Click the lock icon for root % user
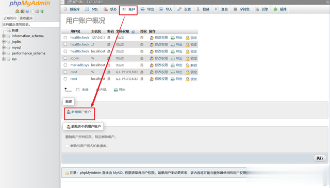 point(187,72)
